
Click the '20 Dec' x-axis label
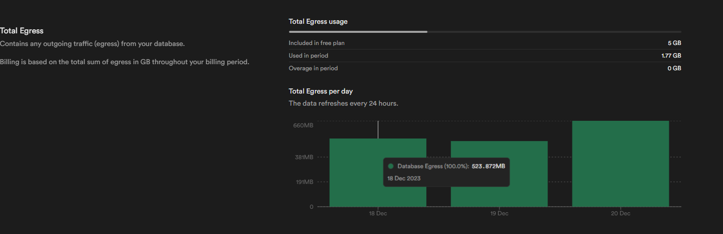pos(620,214)
